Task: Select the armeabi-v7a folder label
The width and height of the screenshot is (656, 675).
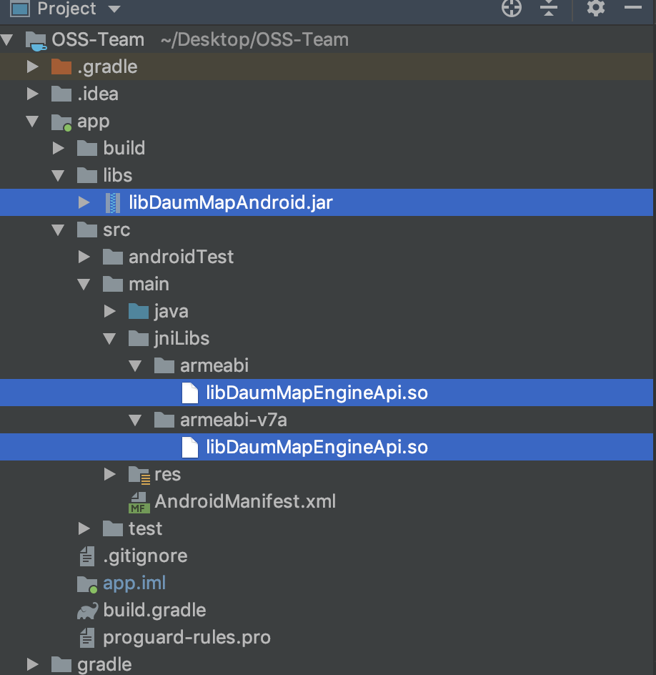Action: click(234, 420)
